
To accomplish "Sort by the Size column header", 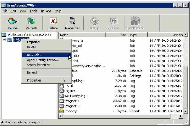I will [117, 35].
